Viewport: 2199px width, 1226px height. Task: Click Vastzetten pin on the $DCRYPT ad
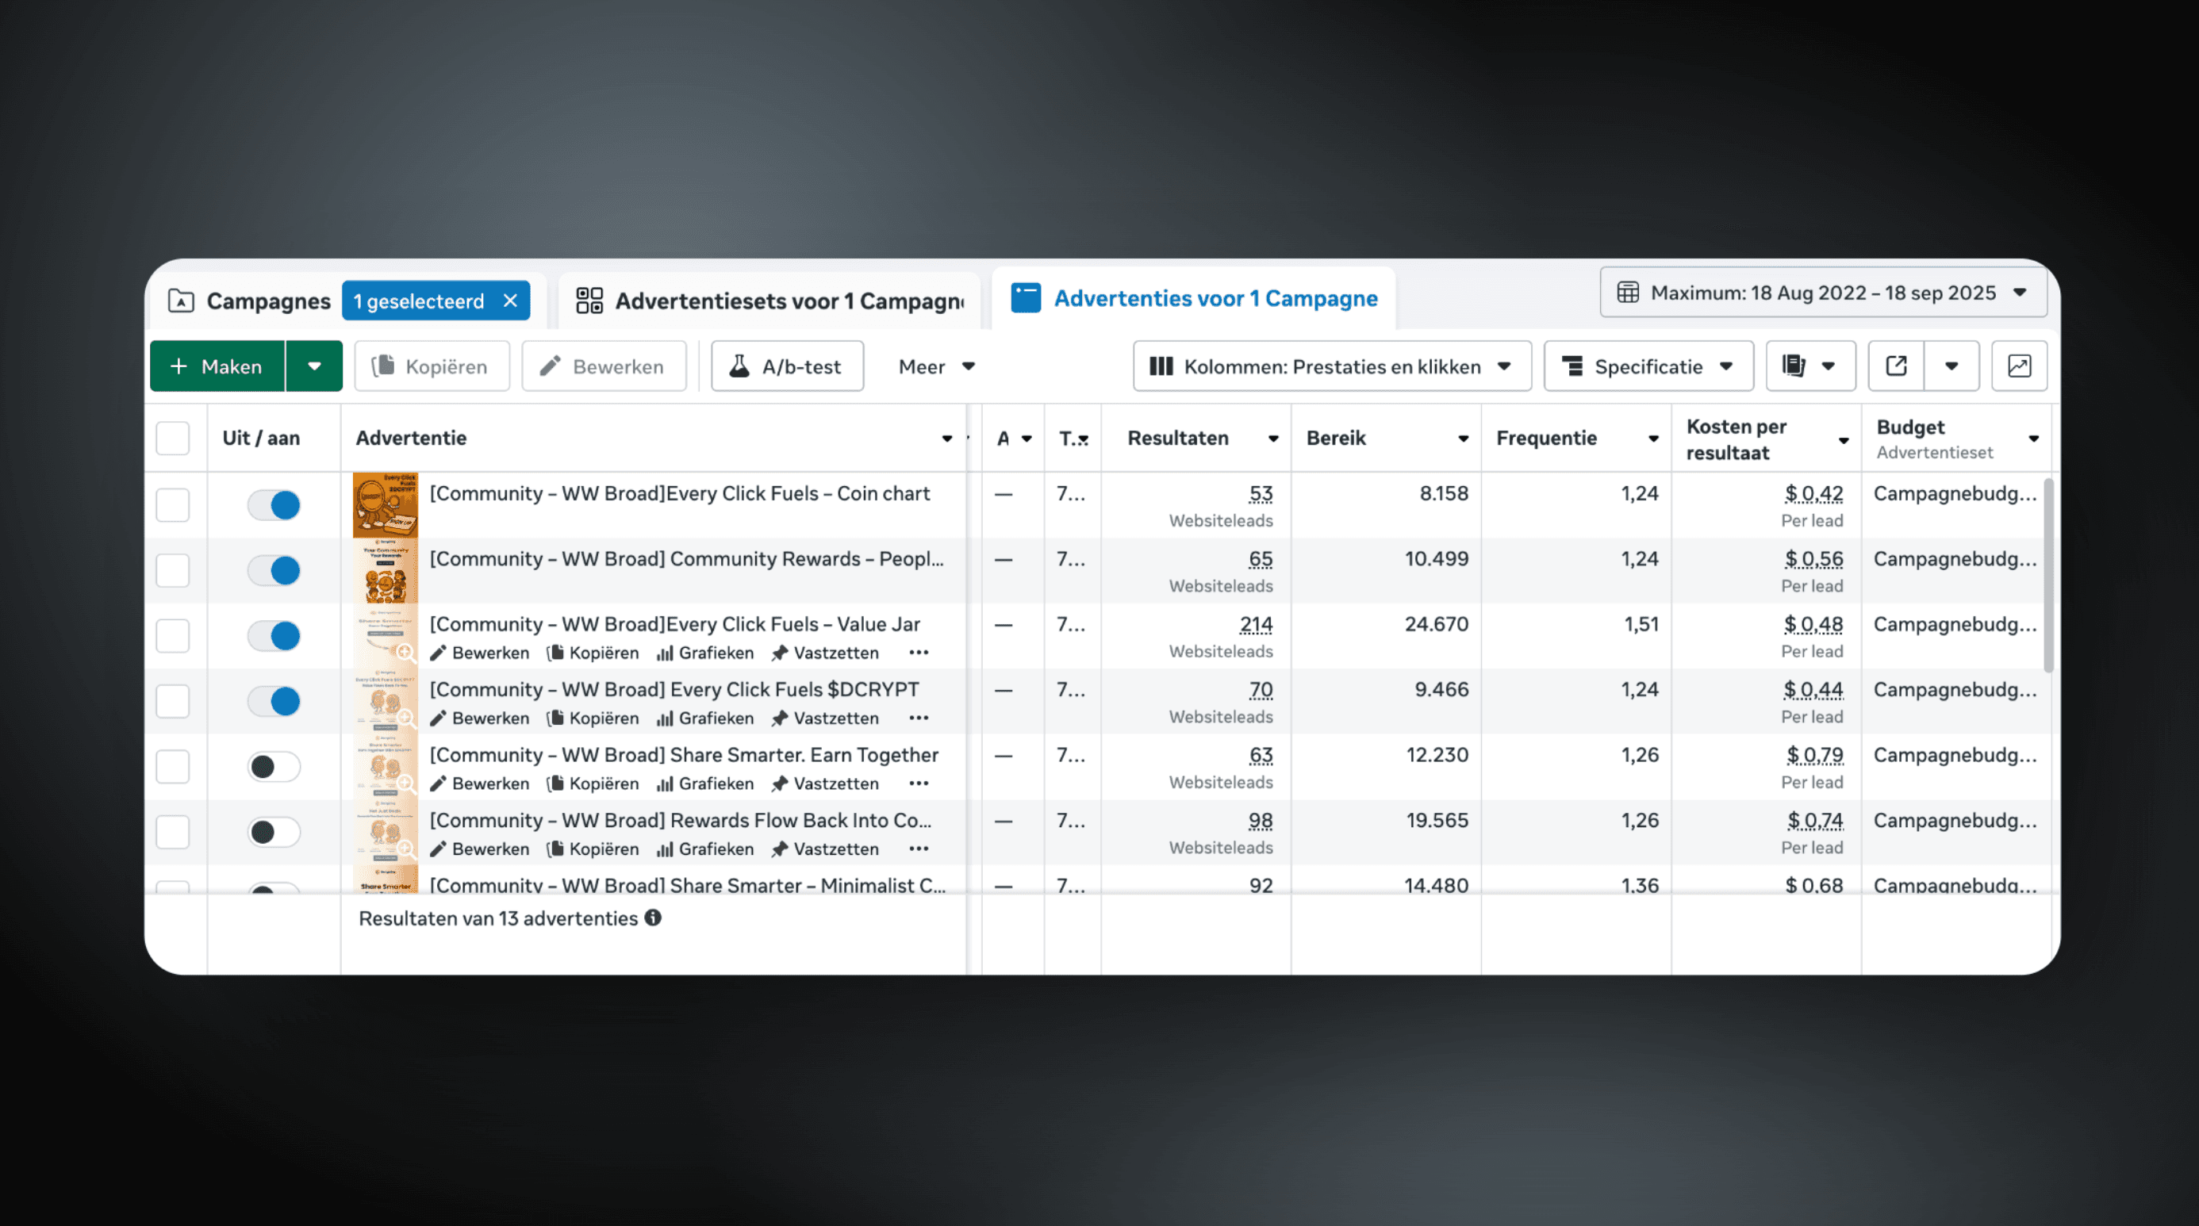coord(779,718)
